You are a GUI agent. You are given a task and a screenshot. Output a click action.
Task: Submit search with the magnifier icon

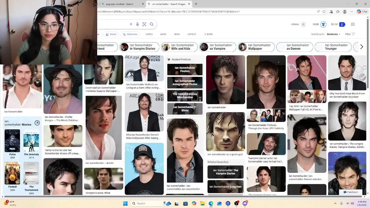point(151,24)
